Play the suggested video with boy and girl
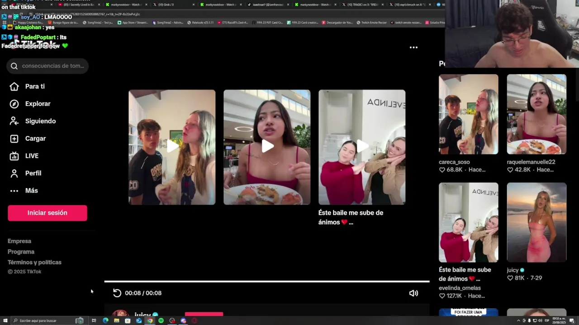 click(x=172, y=147)
